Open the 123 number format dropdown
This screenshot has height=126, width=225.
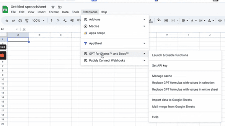tap(79, 20)
